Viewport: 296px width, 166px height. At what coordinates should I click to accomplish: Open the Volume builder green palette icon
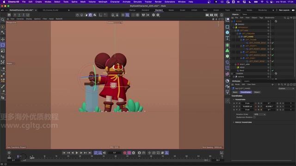tap(227, 50)
